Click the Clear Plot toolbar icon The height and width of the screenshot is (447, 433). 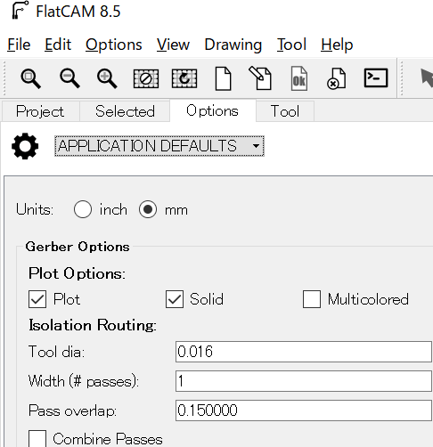pos(146,78)
